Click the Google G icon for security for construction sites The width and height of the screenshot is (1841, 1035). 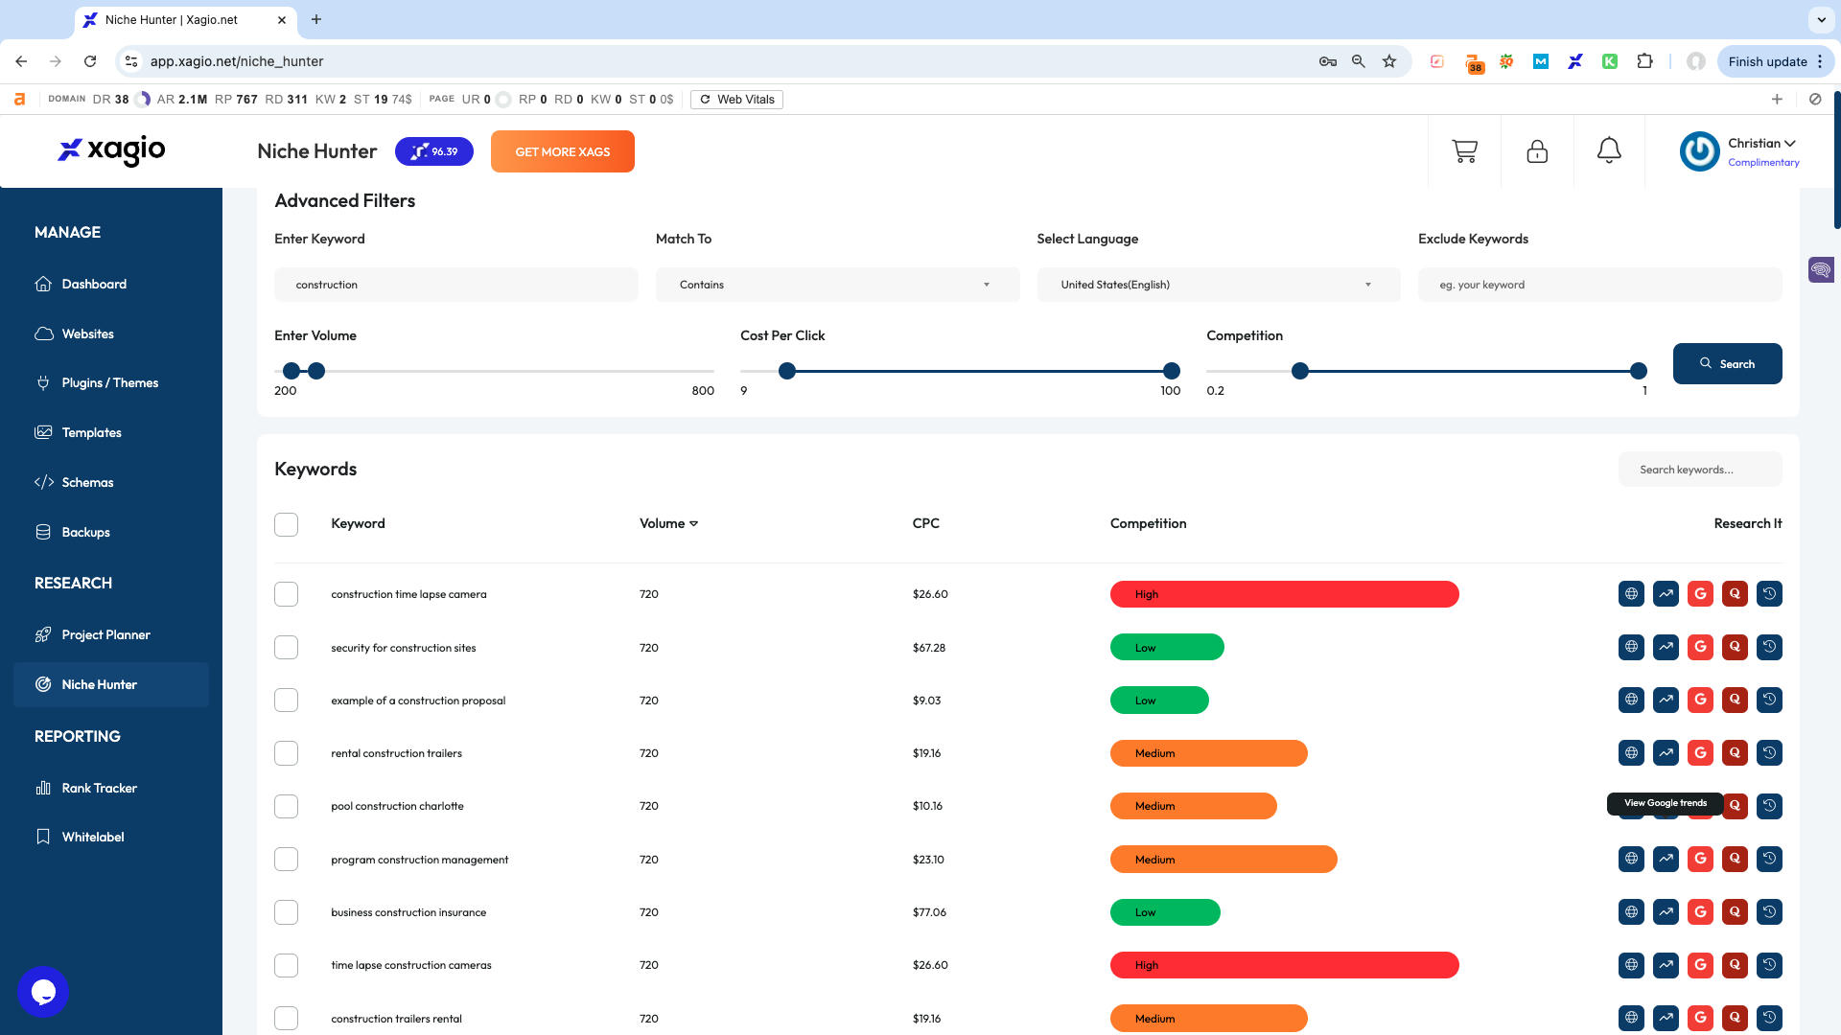(x=1700, y=648)
